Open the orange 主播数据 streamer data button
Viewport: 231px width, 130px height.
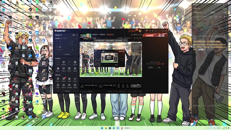tap(132, 31)
